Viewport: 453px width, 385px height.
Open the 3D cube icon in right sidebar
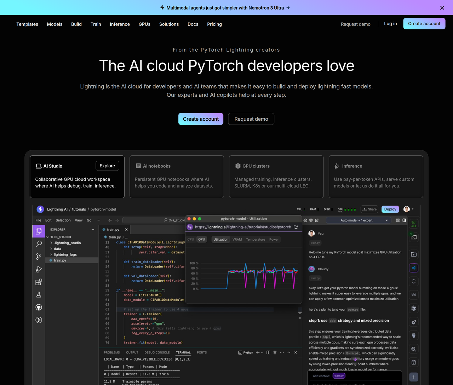pos(413,309)
